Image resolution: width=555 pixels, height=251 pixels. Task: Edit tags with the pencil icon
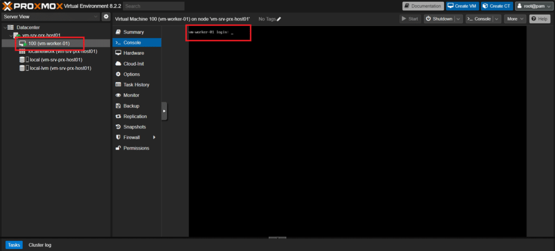click(x=279, y=19)
